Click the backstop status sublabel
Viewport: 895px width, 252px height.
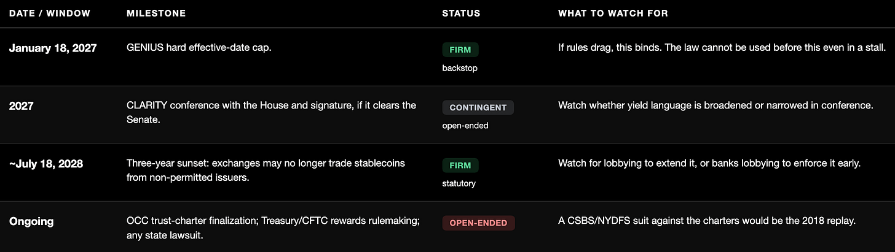pyautogui.click(x=460, y=68)
